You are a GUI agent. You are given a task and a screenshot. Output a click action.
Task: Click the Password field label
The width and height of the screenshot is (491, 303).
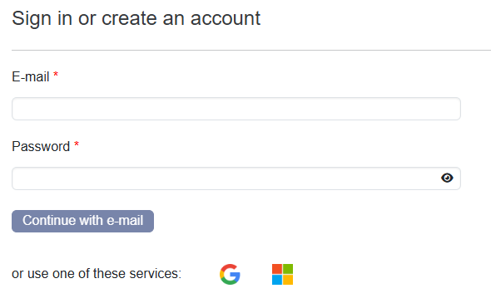(x=41, y=146)
